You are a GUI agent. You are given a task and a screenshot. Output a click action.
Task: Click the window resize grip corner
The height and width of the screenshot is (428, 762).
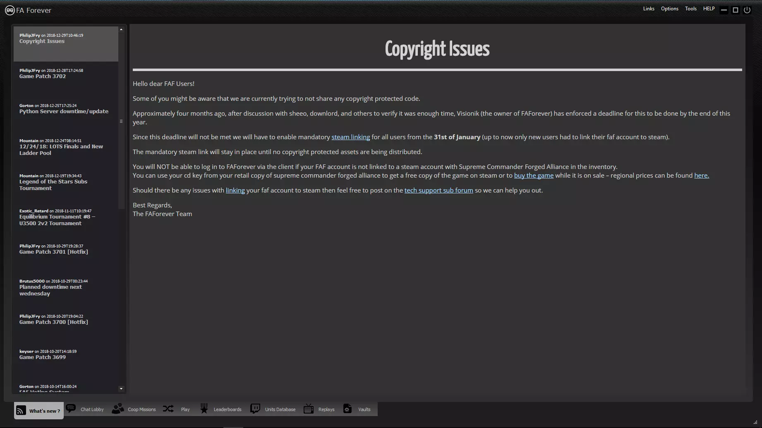tap(755, 422)
